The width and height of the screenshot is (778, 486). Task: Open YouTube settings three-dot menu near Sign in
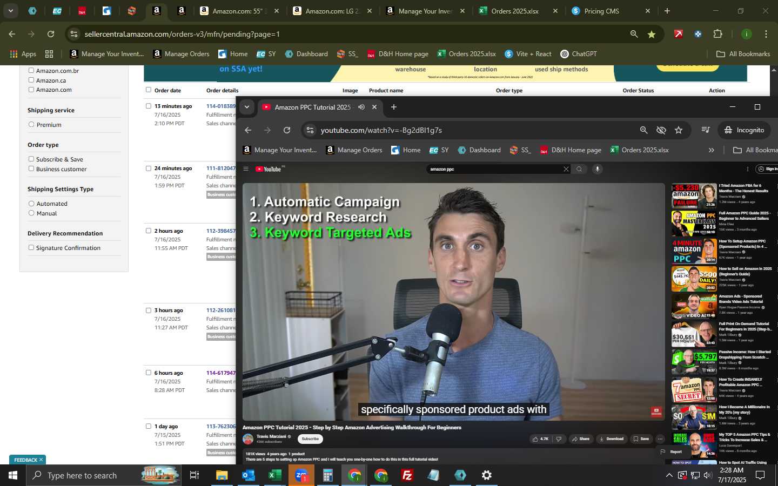click(x=748, y=169)
